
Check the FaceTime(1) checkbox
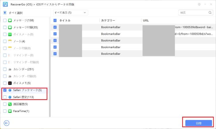click(x=5, y=111)
